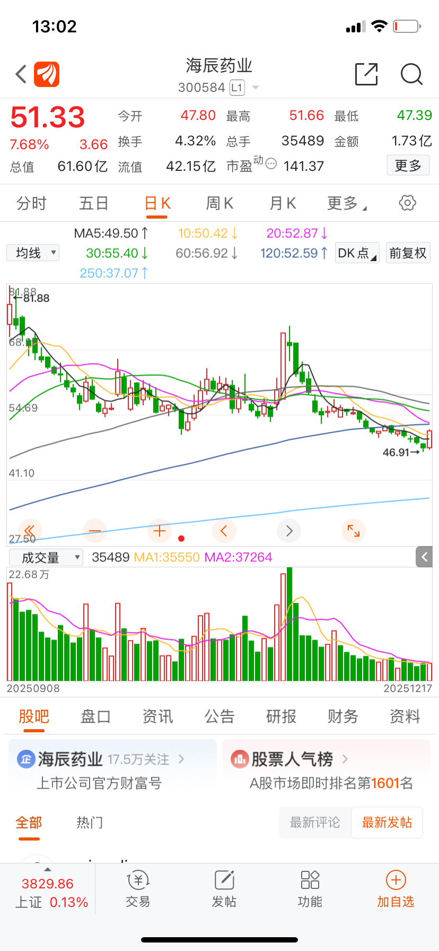
Task: Expand stock code 300584 dropdown arrow
Action: click(x=256, y=88)
